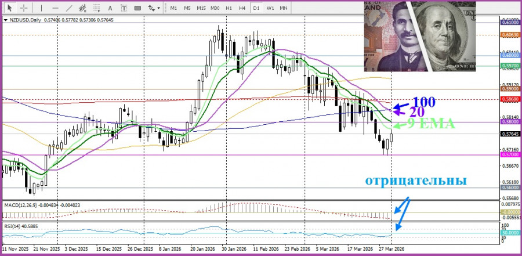Viewport: 522px width, 256px height.
Task: Click the 27 Mar 2026 date label
Action: coord(391,250)
